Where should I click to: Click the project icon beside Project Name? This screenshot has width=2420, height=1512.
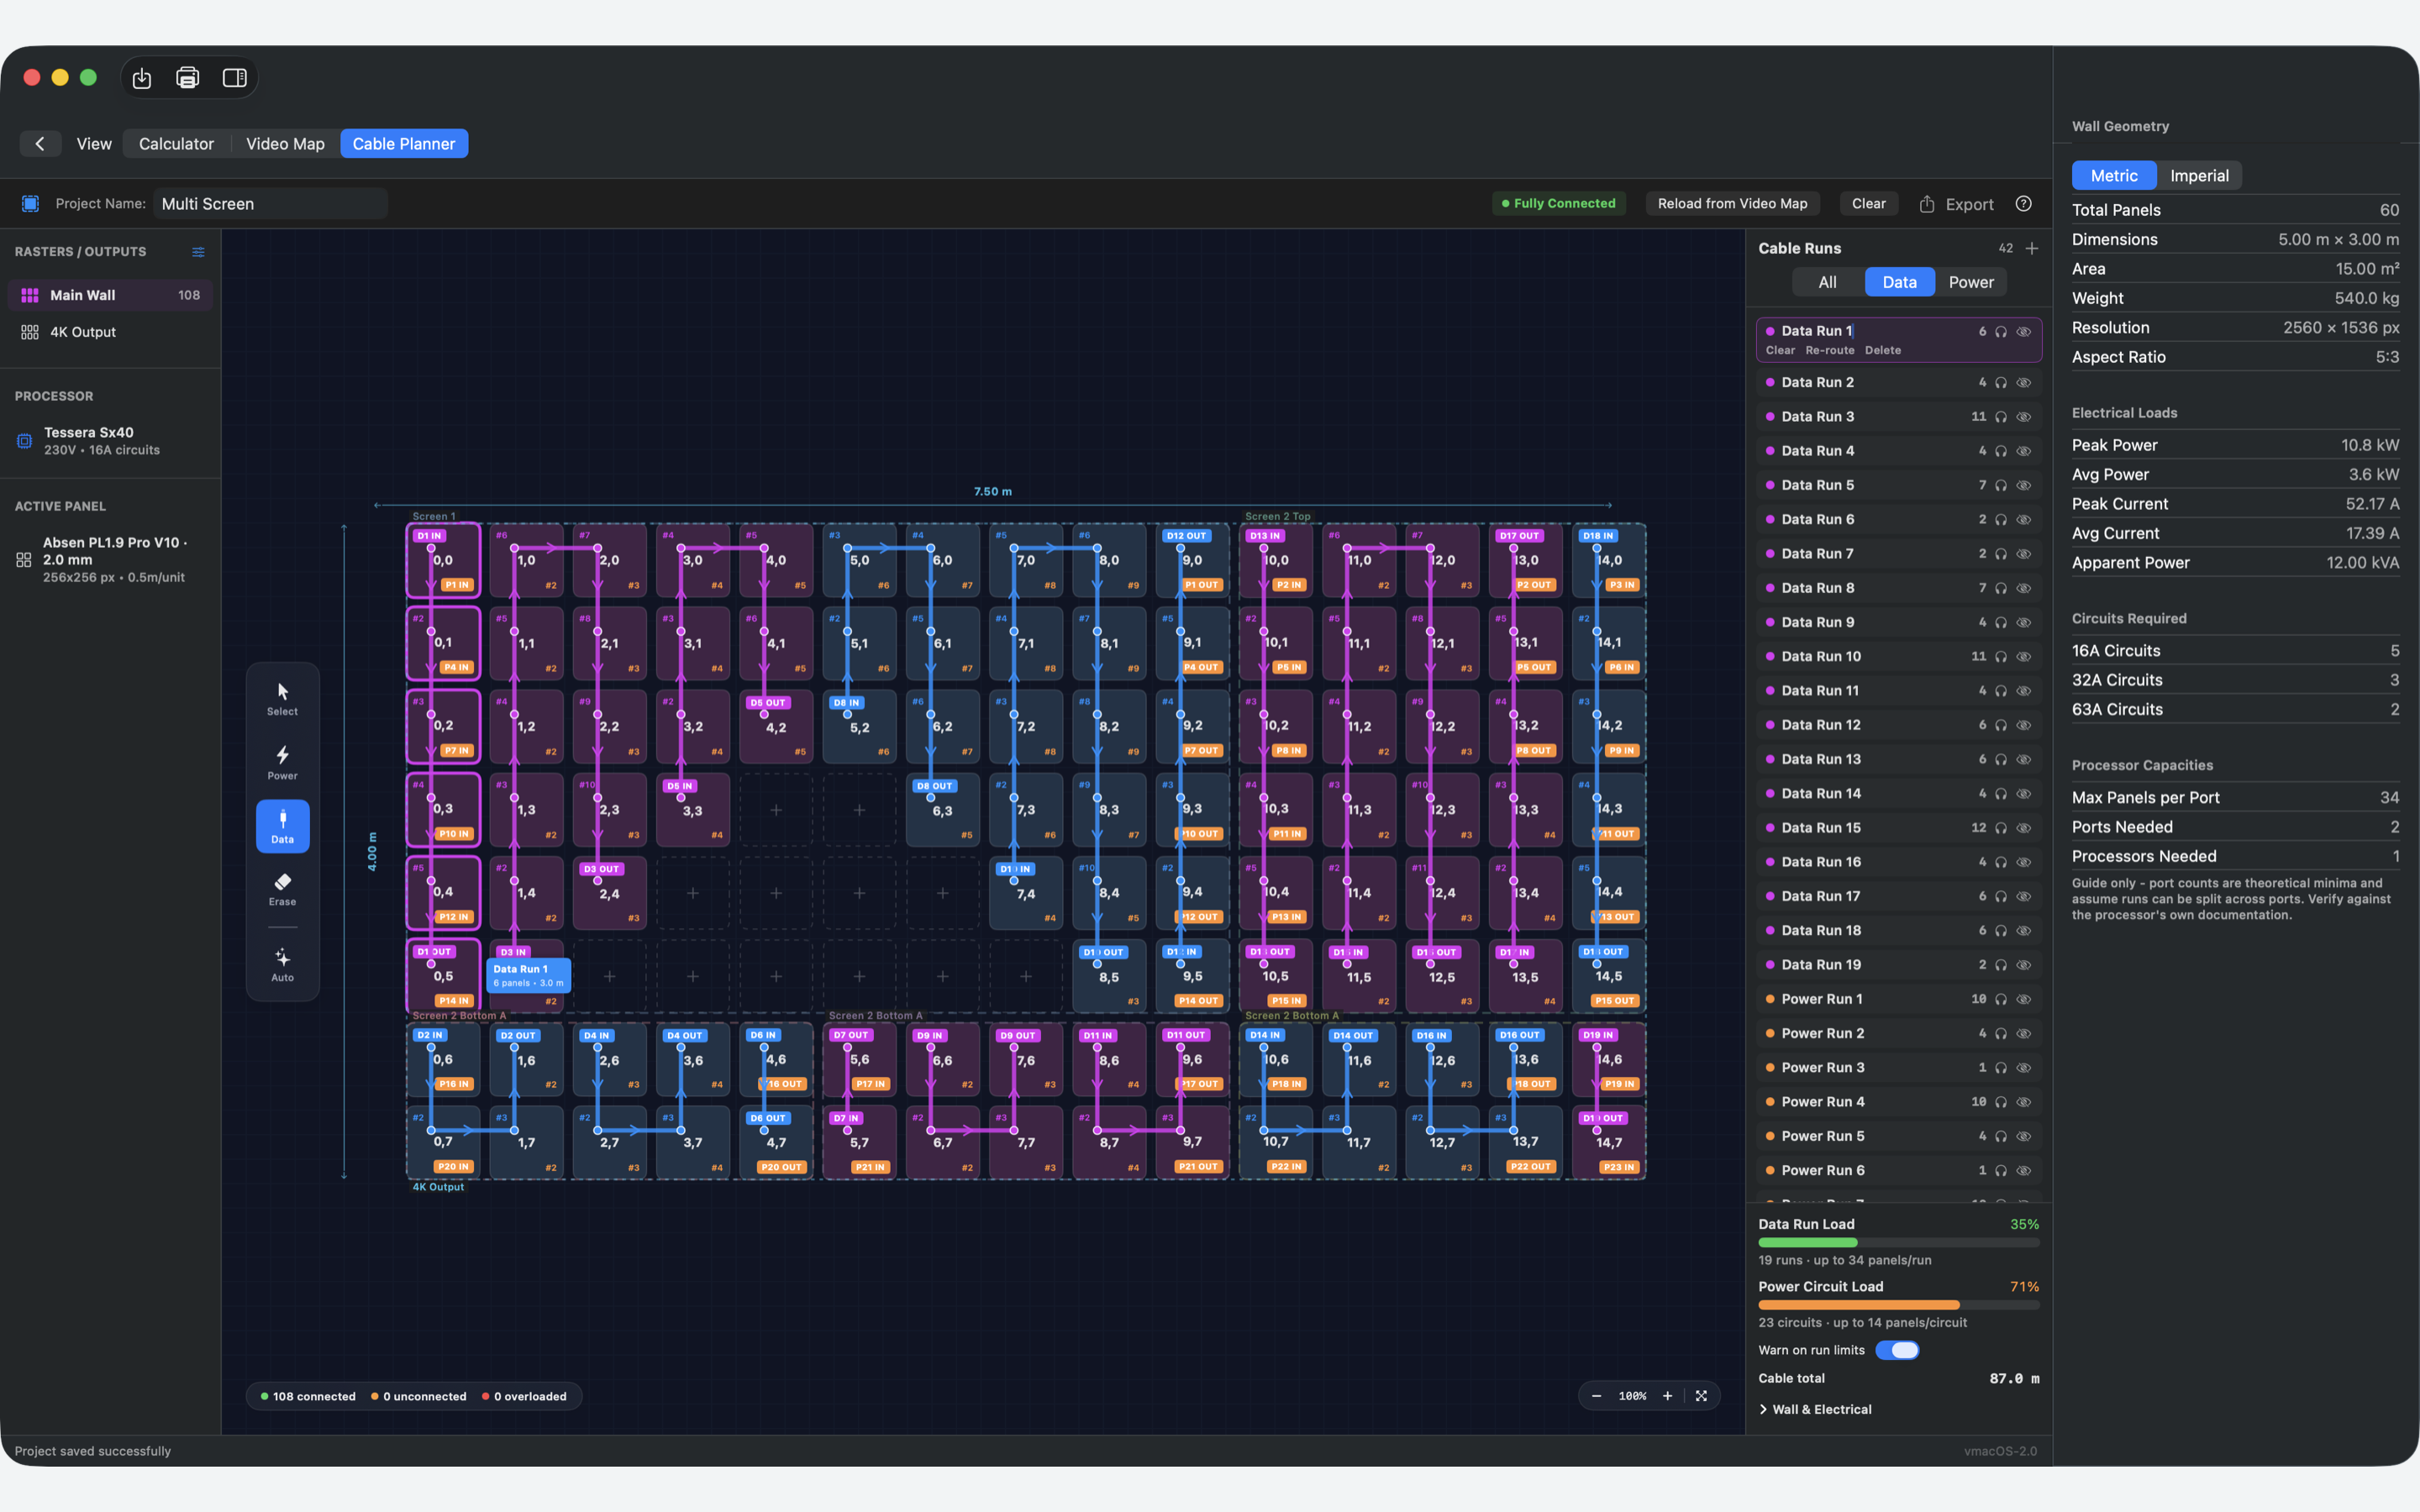(x=30, y=203)
